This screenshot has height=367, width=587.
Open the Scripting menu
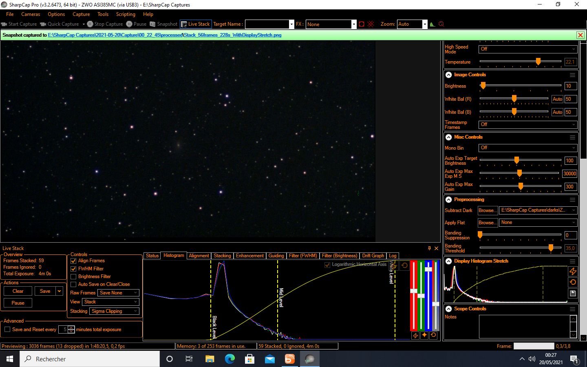click(126, 14)
